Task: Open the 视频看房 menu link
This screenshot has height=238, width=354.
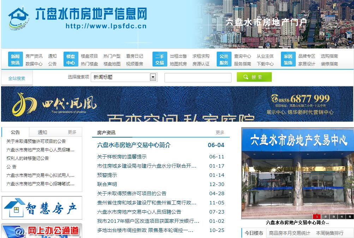Action: click(134, 64)
